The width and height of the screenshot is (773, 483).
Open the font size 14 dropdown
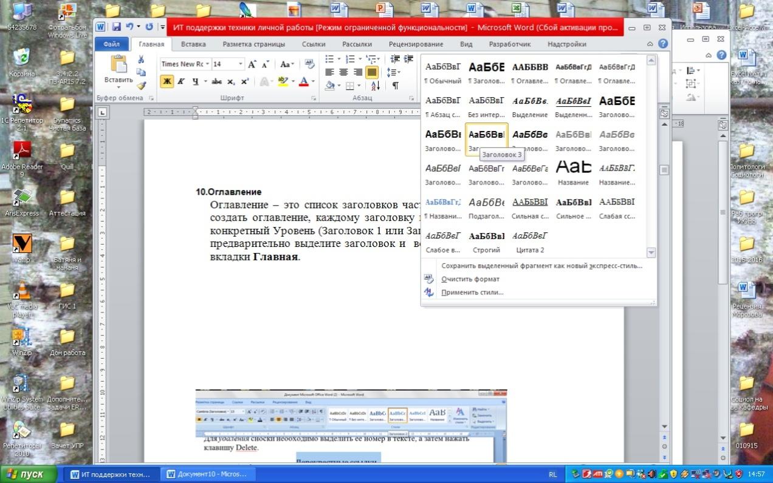(241, 64)
